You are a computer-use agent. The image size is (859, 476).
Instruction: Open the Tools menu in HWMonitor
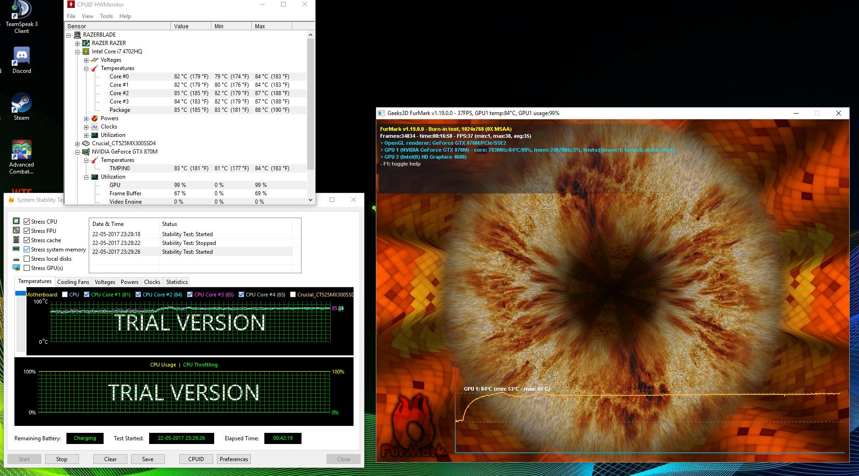pyautogui.click(x=106, y=16)
